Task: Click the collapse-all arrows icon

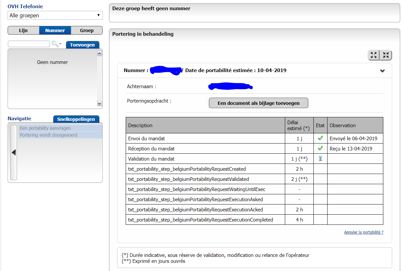Action: [386, 55]
